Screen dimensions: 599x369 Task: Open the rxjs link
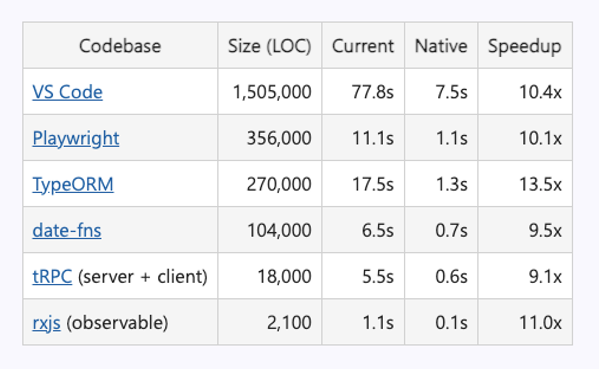tap(46, 323)
